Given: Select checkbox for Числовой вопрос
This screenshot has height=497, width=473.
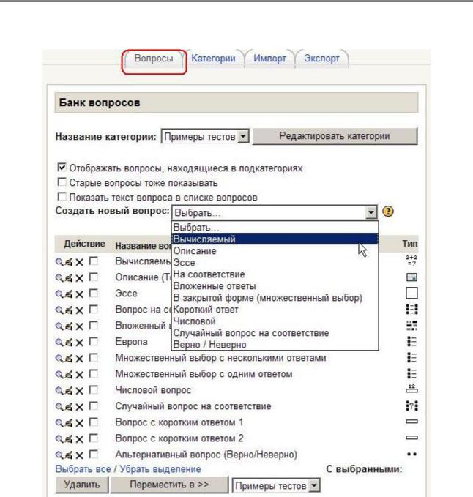Looking at the screenshot, I should [93, 390].
